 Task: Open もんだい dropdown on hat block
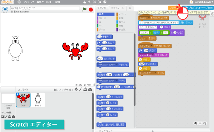pos(149,18)
